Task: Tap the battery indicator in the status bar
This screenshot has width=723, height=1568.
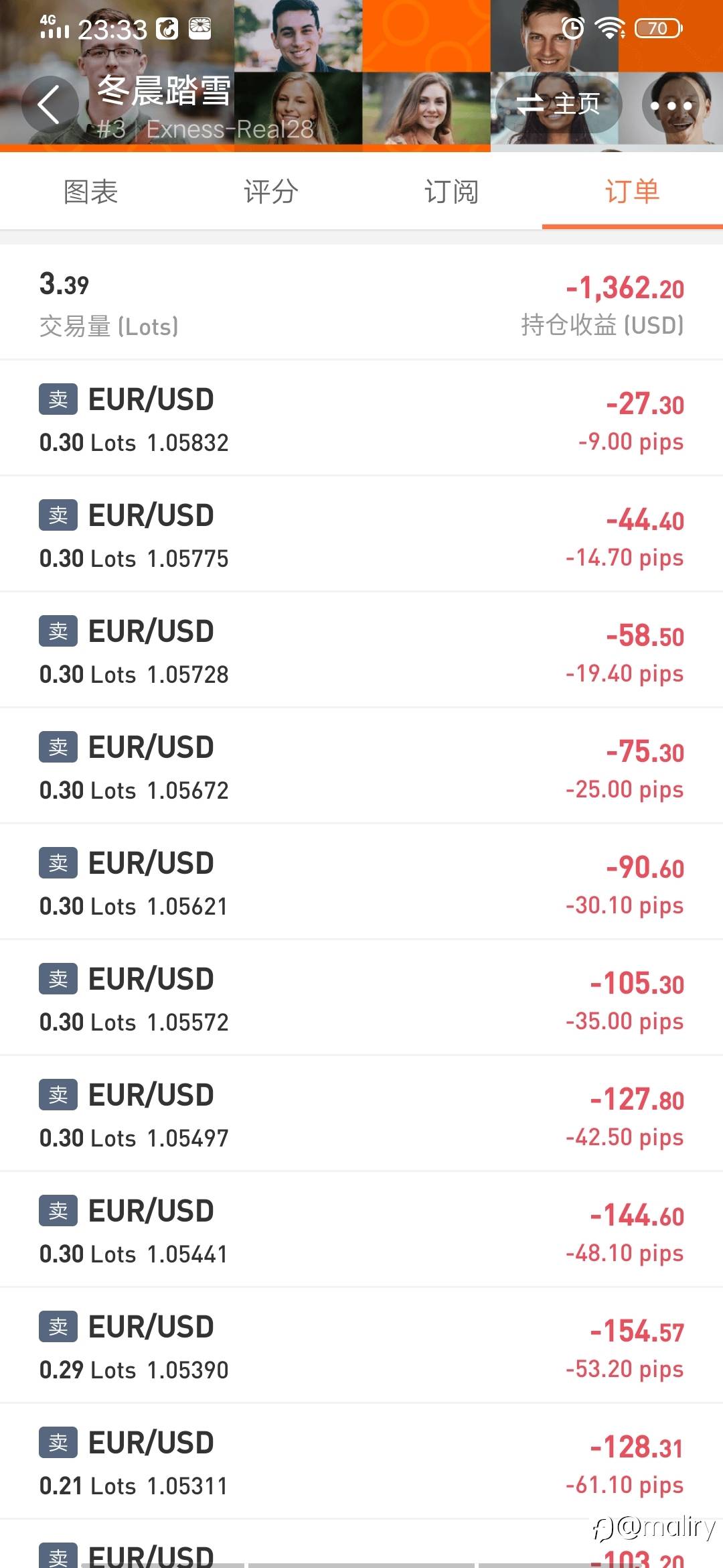Action: tap(658, 29)
